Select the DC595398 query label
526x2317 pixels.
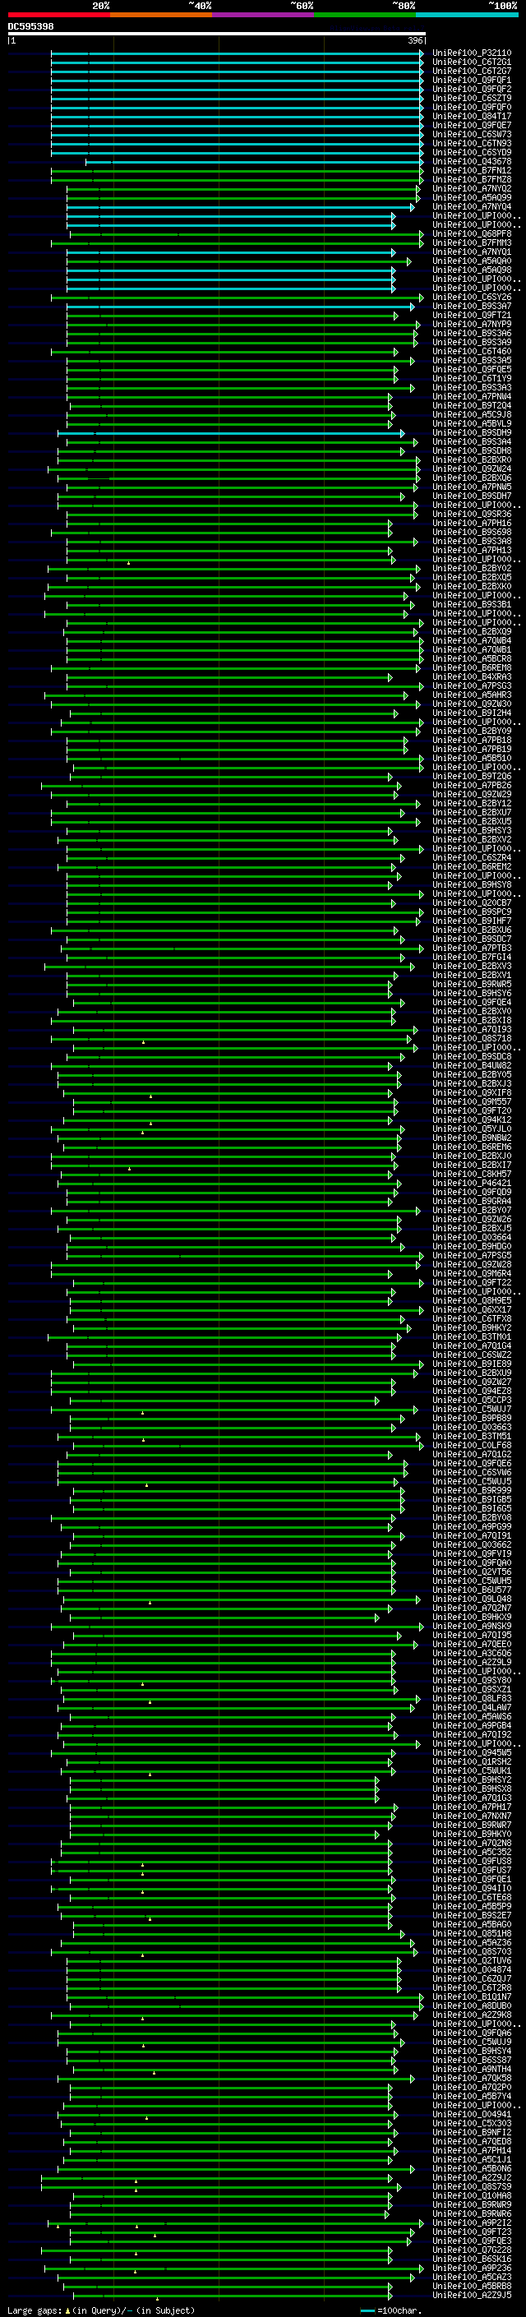(30, 26)
